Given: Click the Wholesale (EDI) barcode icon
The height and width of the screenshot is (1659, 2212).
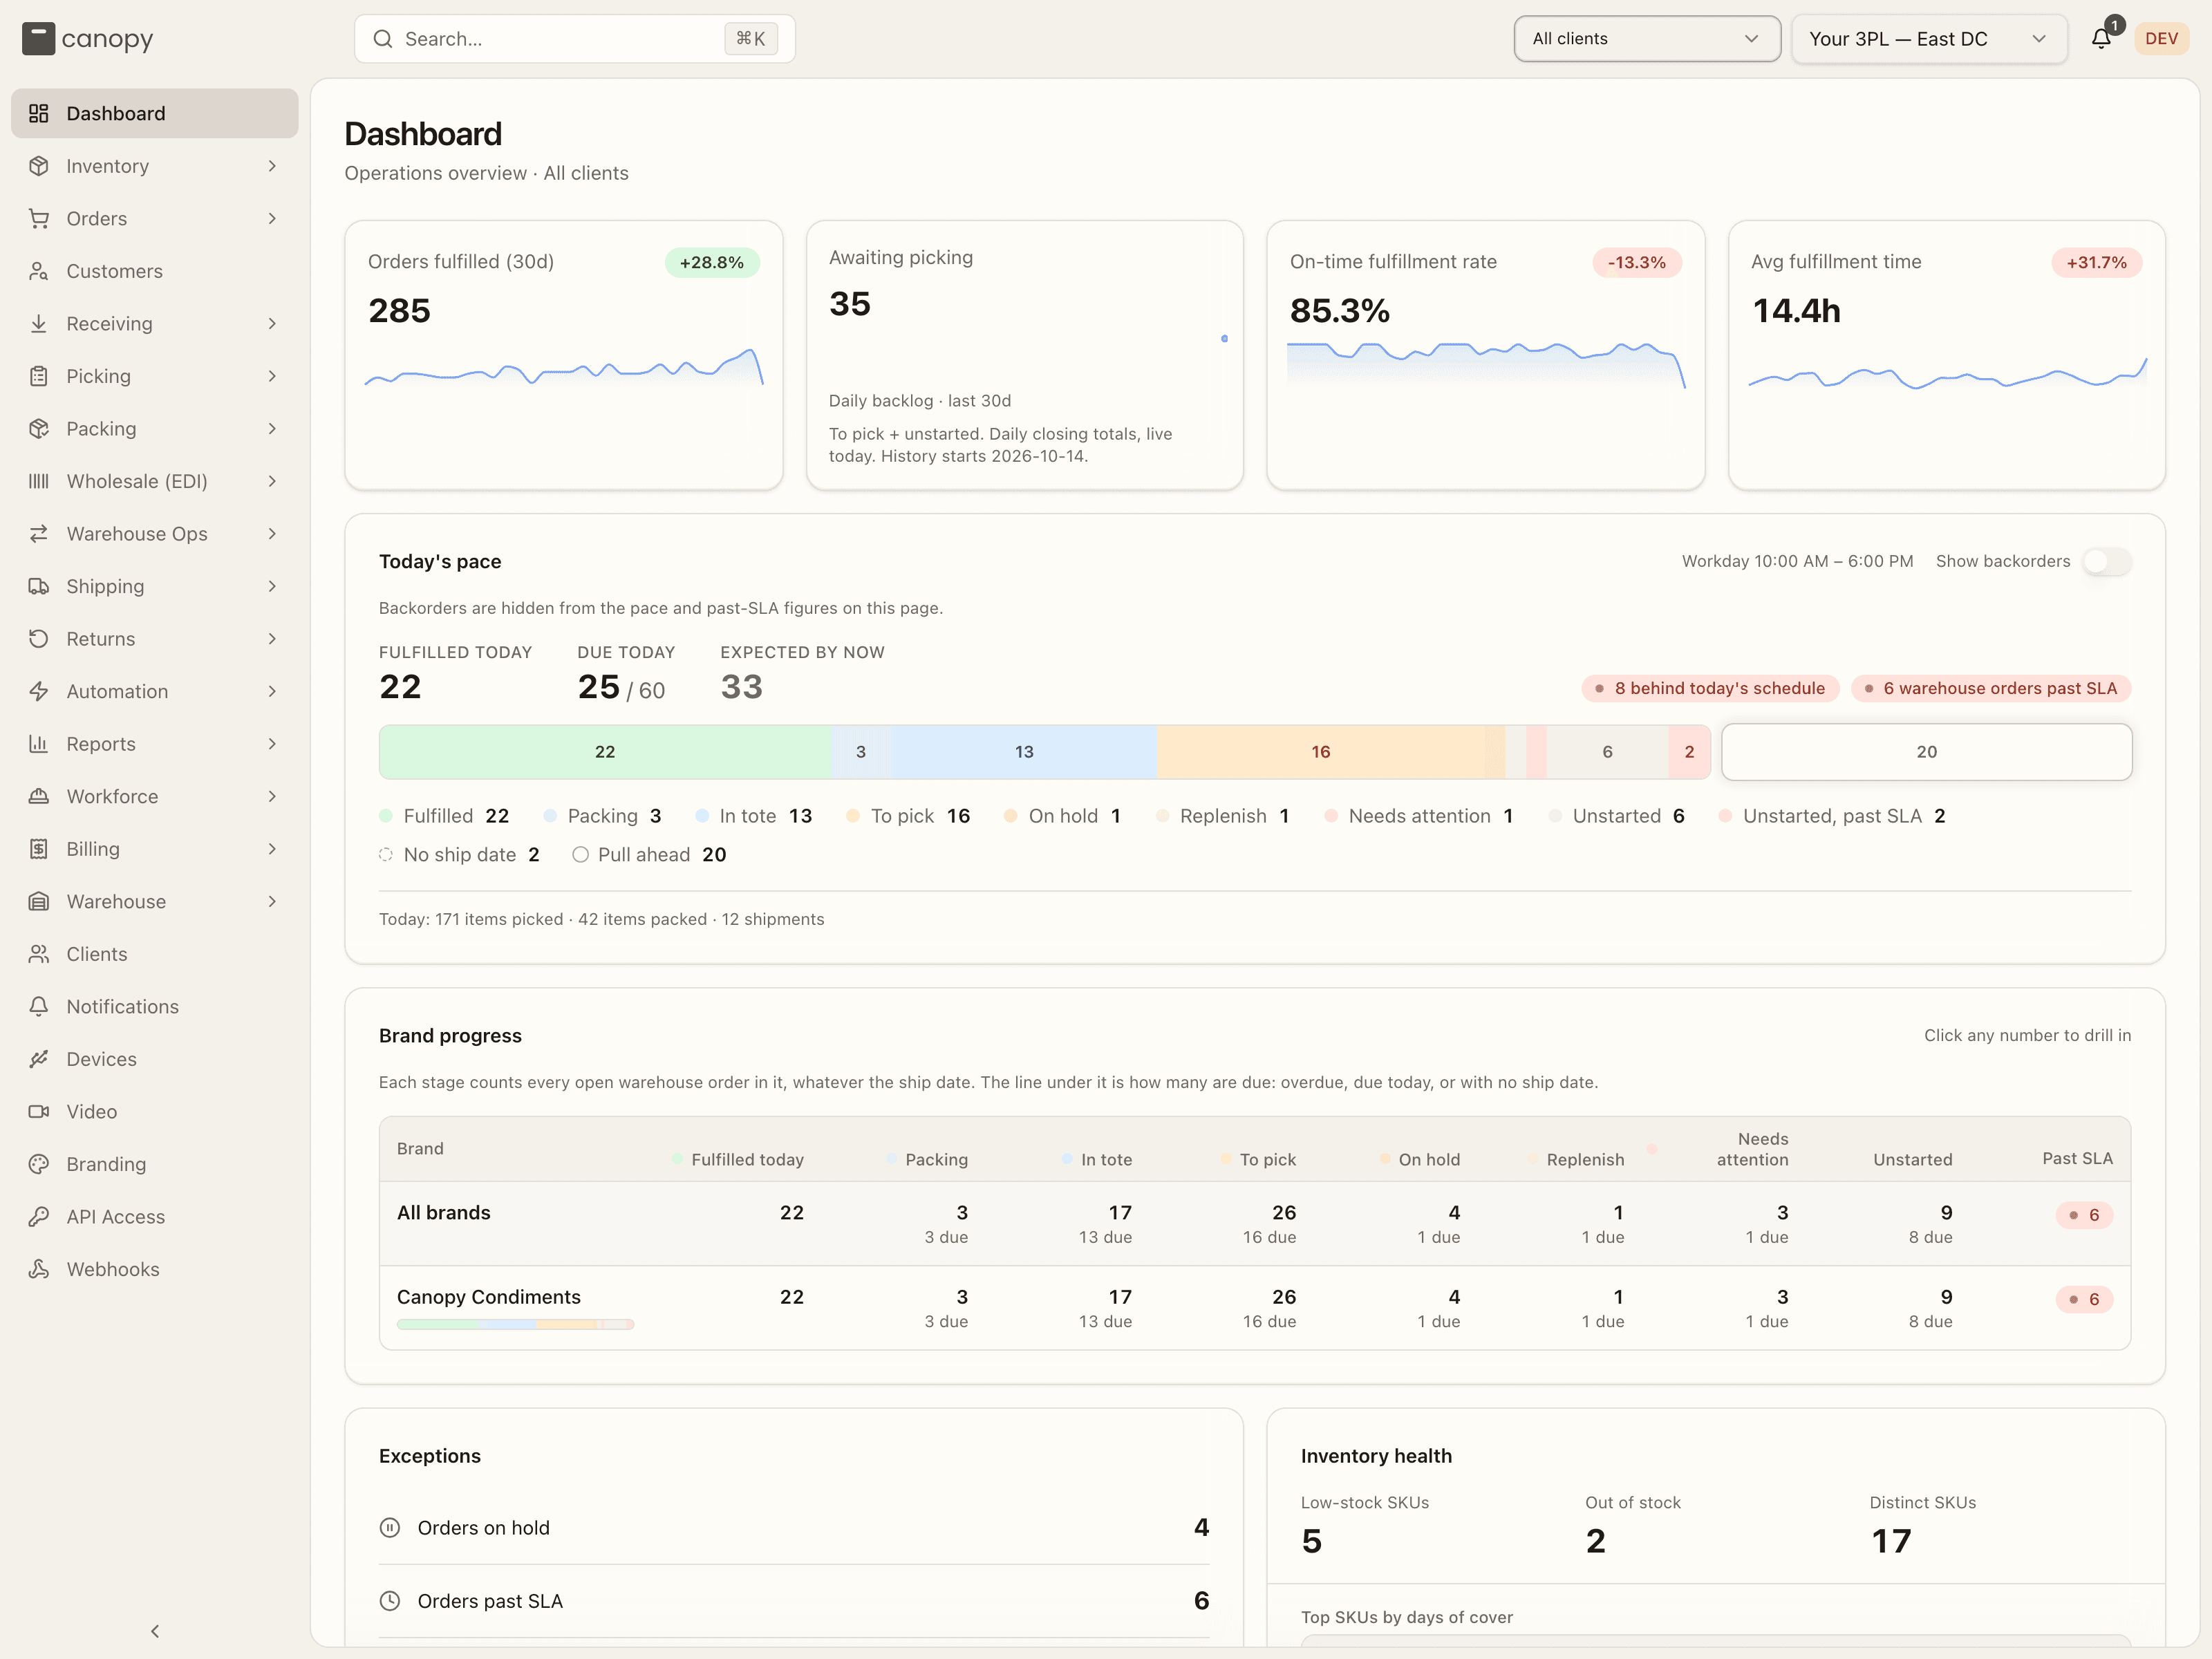Looking at the screenshot, I should (39, 481).
